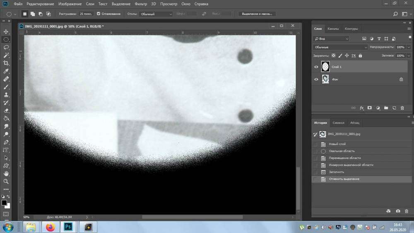Open the layer blend mode dropdown Обычные
414x233 pixels.
click(340, 47)
